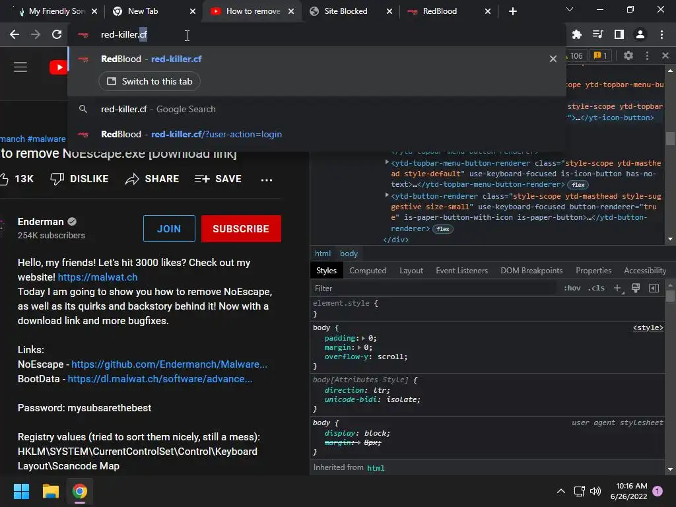This screenshot has width=676, height=507.
Task: Select body in DevTools breadcrumb
Action: (349, 253)
